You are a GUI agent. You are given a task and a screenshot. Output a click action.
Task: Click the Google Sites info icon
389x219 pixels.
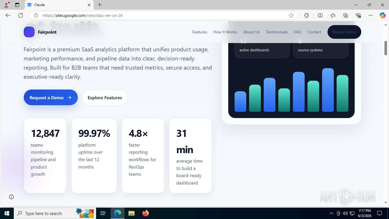pos(11,196)
